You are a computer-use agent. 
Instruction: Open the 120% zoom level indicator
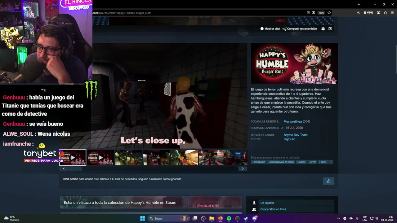click(x=321, y=13)
